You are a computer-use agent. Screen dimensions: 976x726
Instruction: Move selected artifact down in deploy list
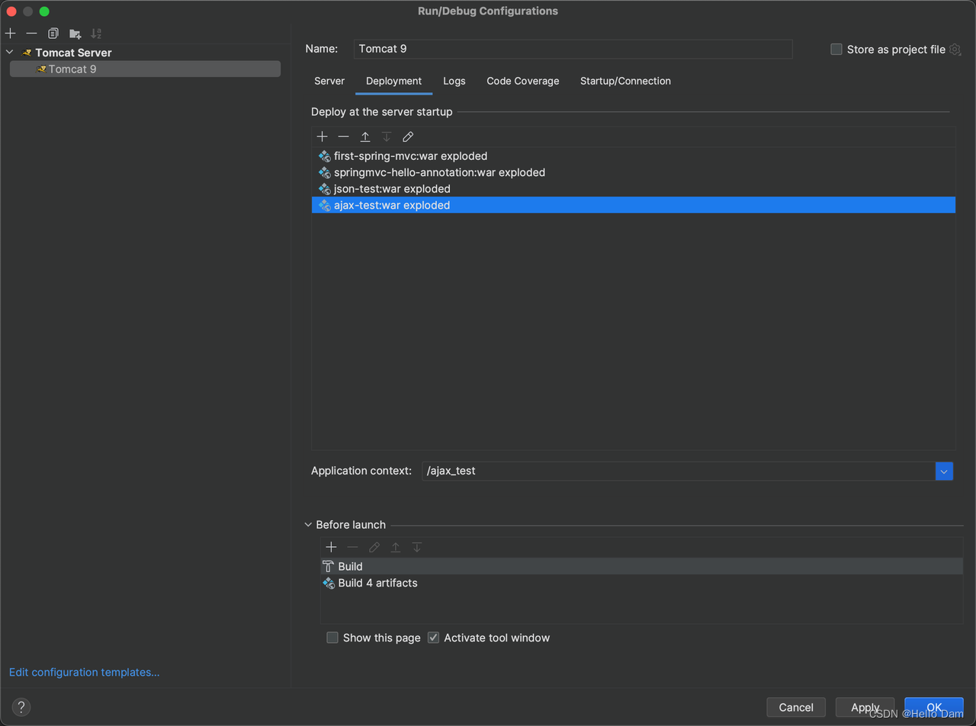point(387,136)
